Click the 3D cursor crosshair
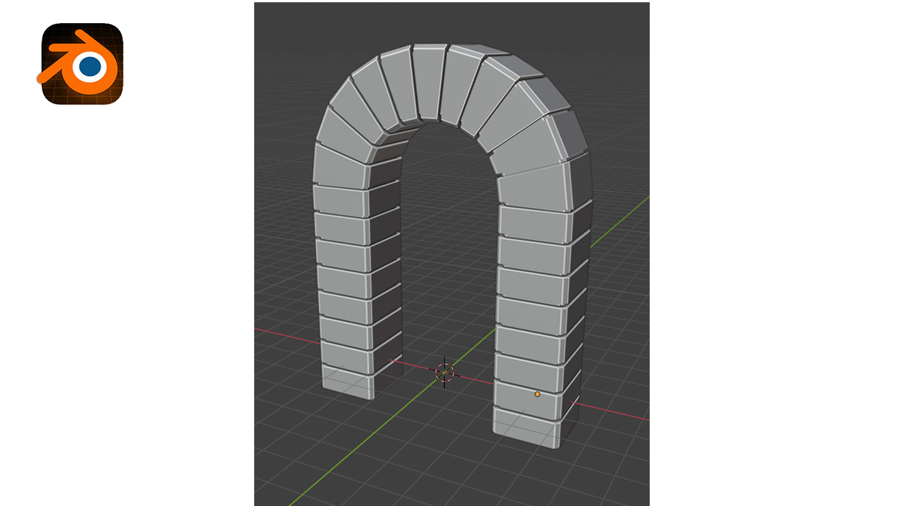 pos(444,372)
